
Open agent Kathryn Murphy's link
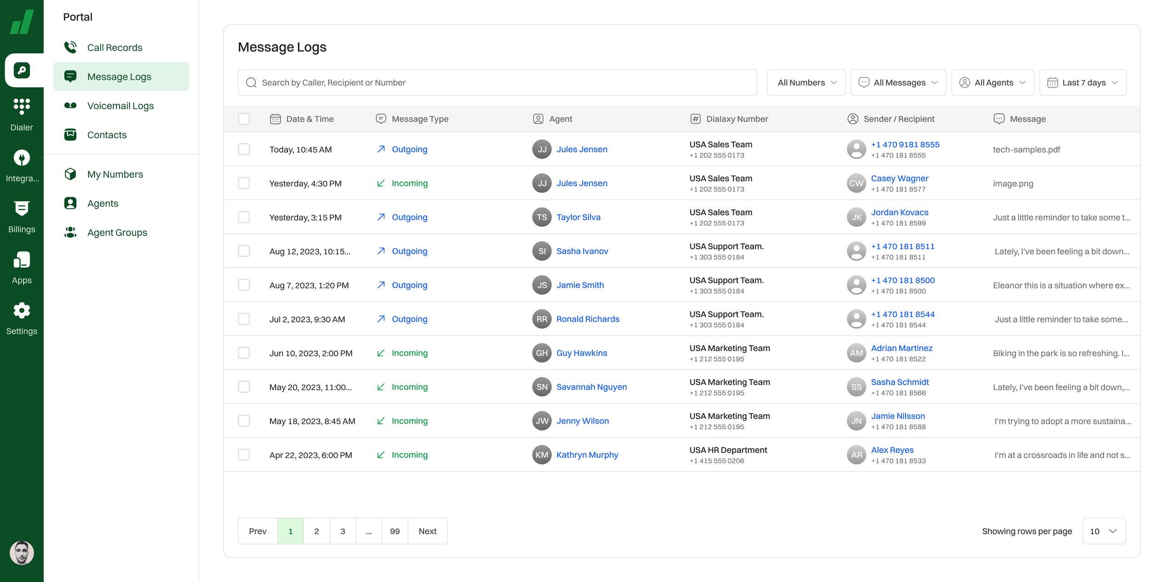(587, 455)
